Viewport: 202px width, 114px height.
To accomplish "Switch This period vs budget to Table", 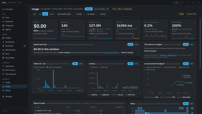I will click(x=191, y=45).
